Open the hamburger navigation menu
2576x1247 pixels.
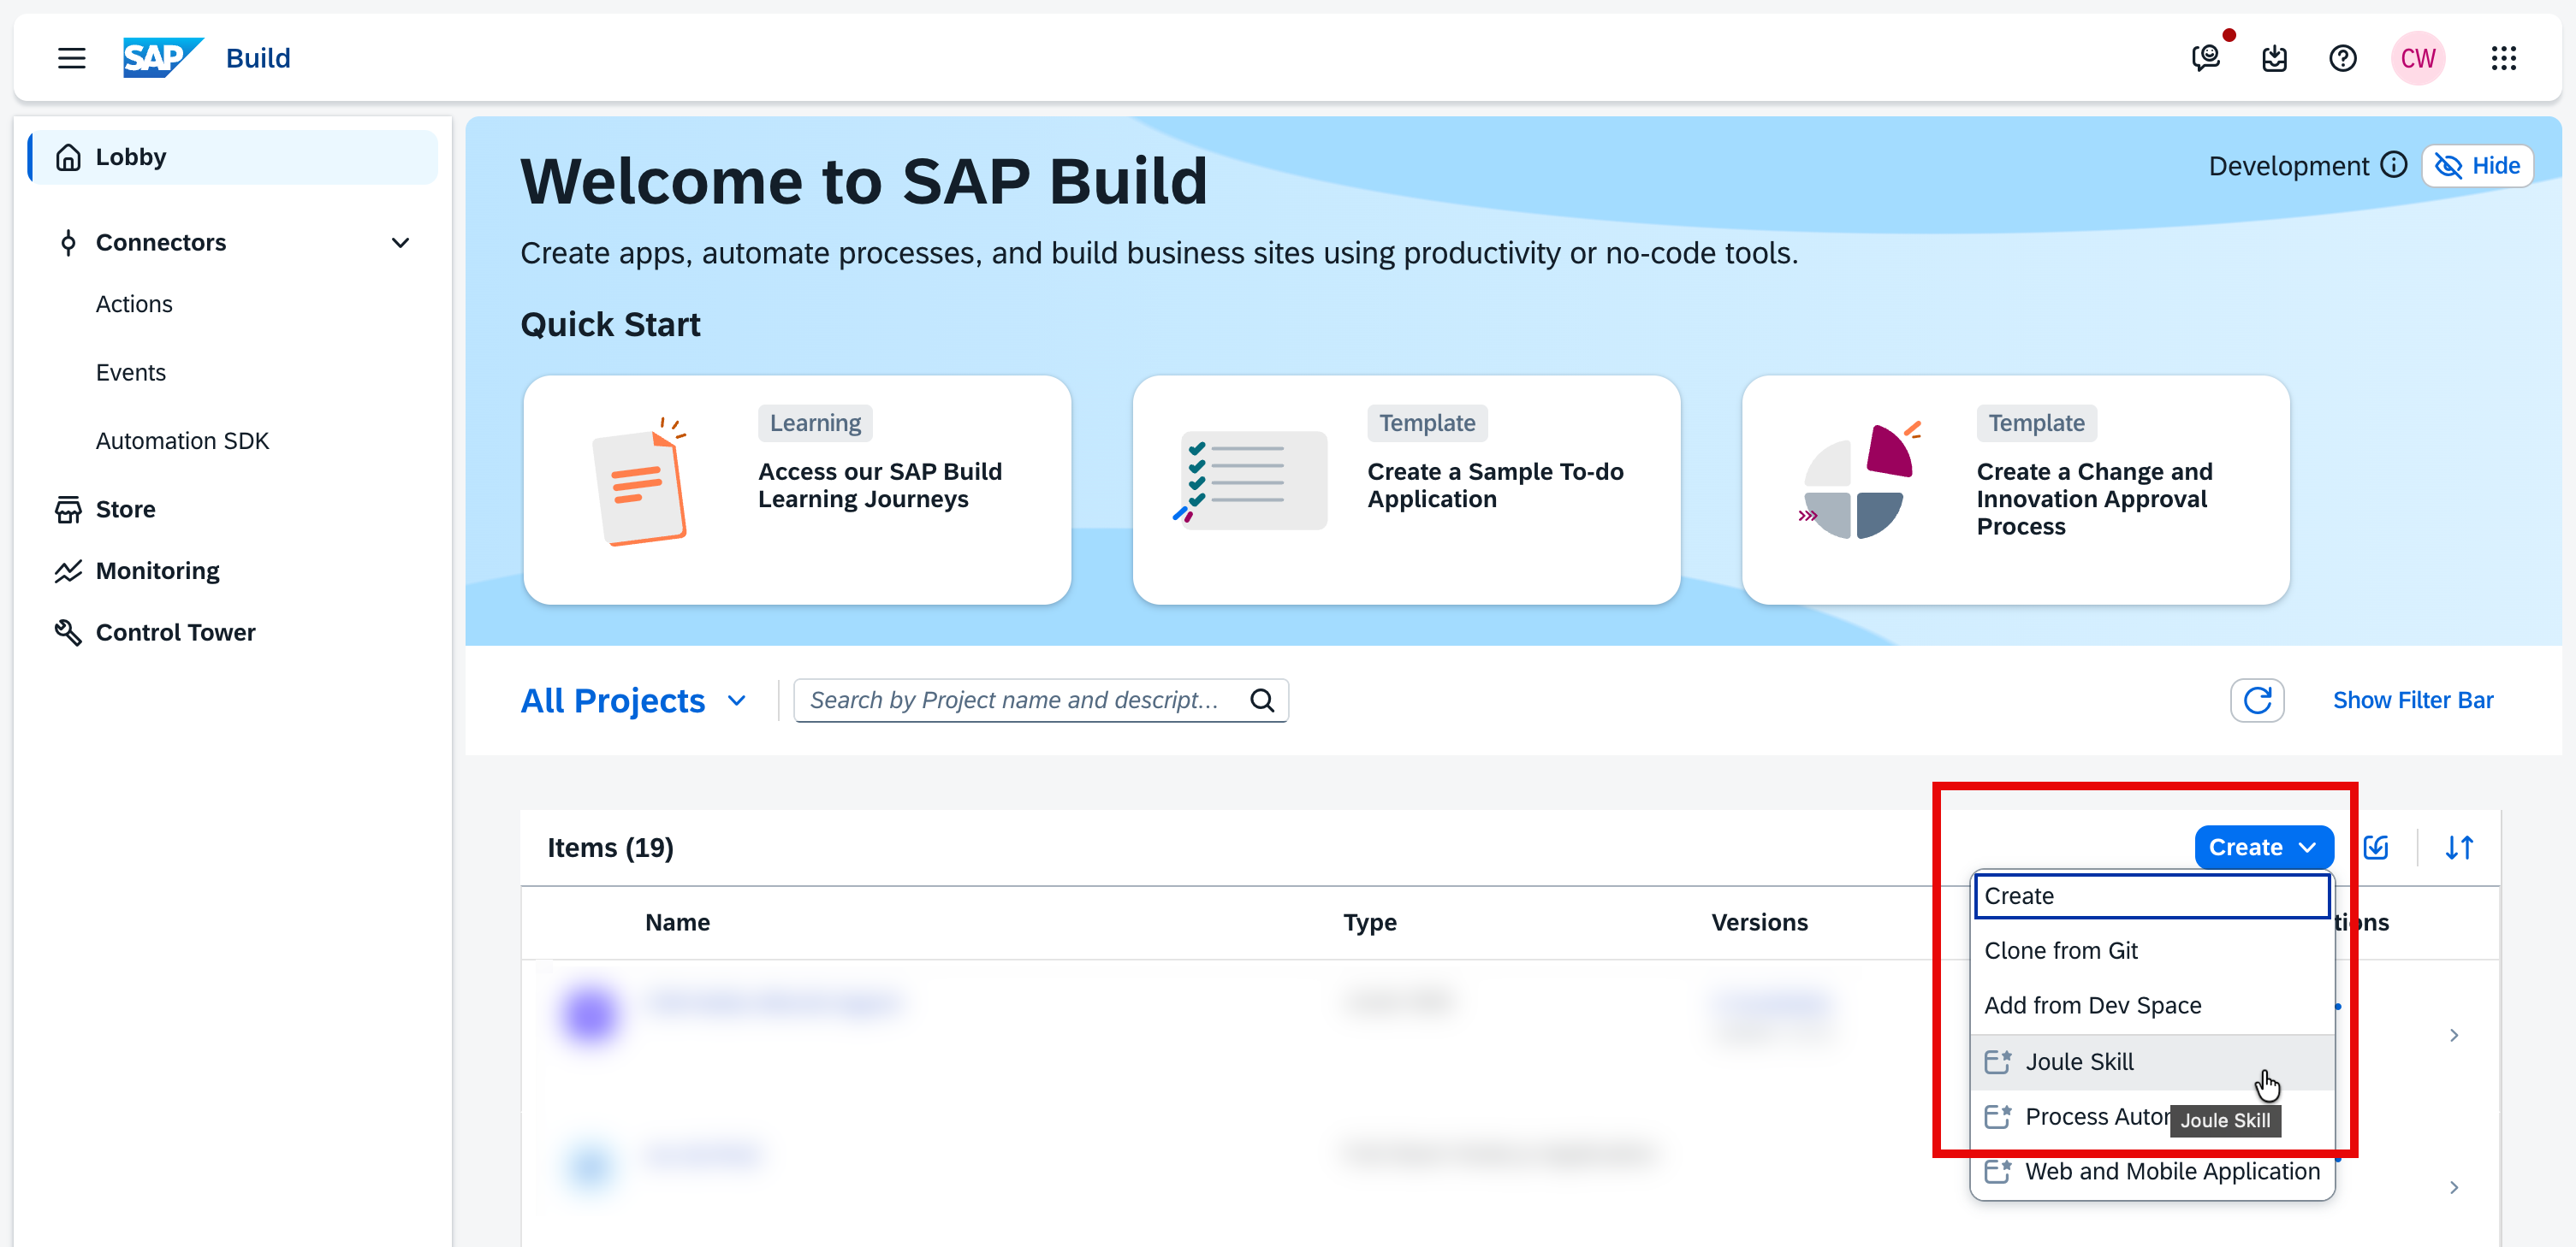(71, 58)
